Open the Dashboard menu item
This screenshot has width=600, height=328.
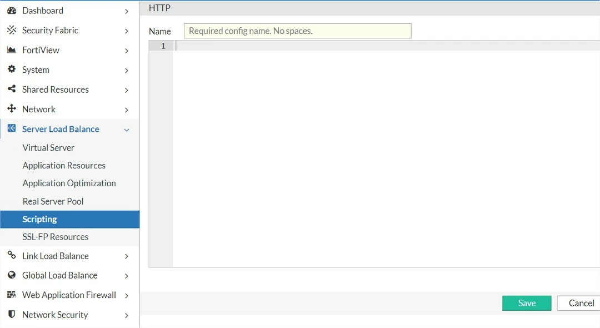pyautogui.click(x=42, y=11)
